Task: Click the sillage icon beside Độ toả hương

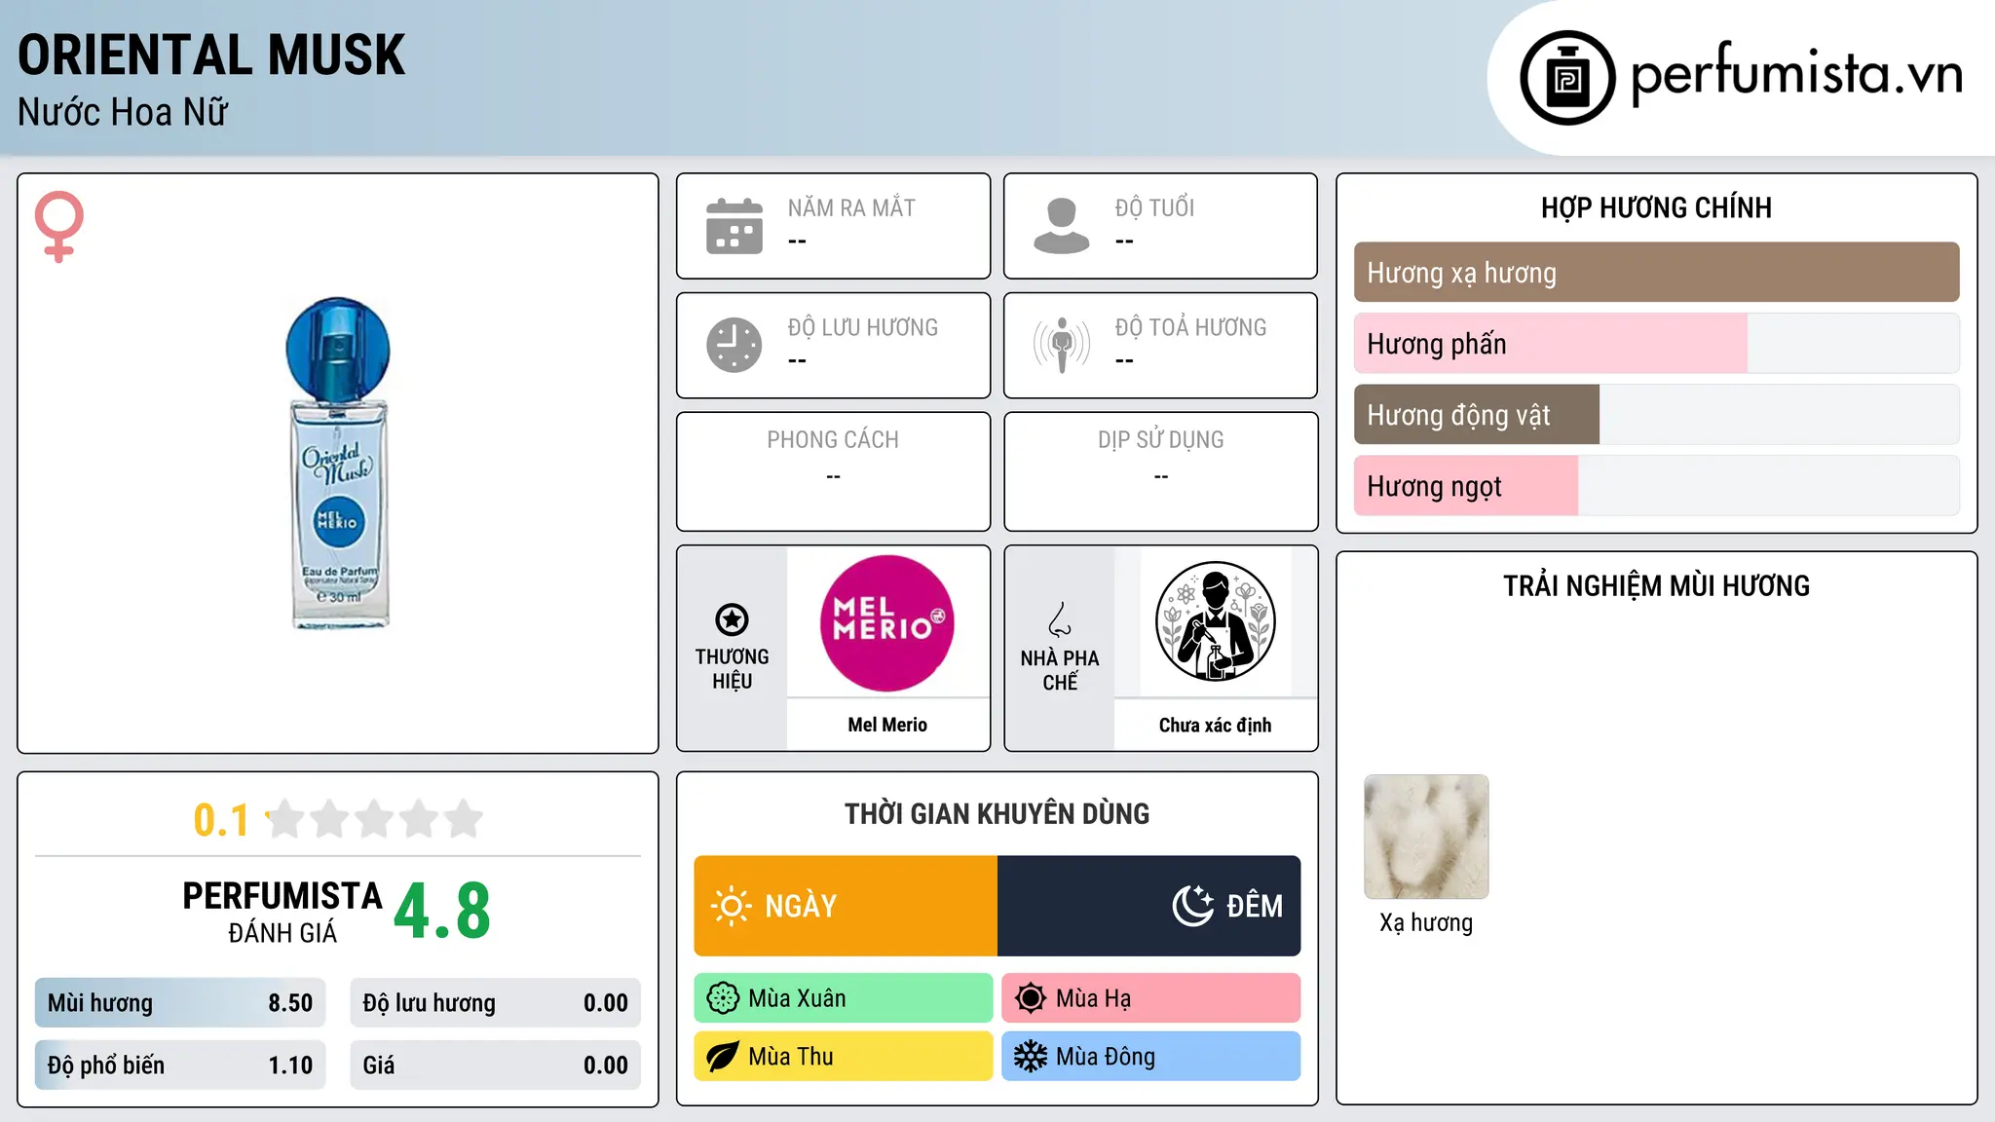Action: click(1062, 345)
